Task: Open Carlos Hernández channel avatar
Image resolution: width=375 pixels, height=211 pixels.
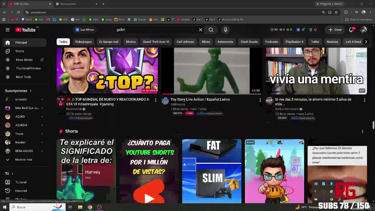Action: tap(270, 101)
